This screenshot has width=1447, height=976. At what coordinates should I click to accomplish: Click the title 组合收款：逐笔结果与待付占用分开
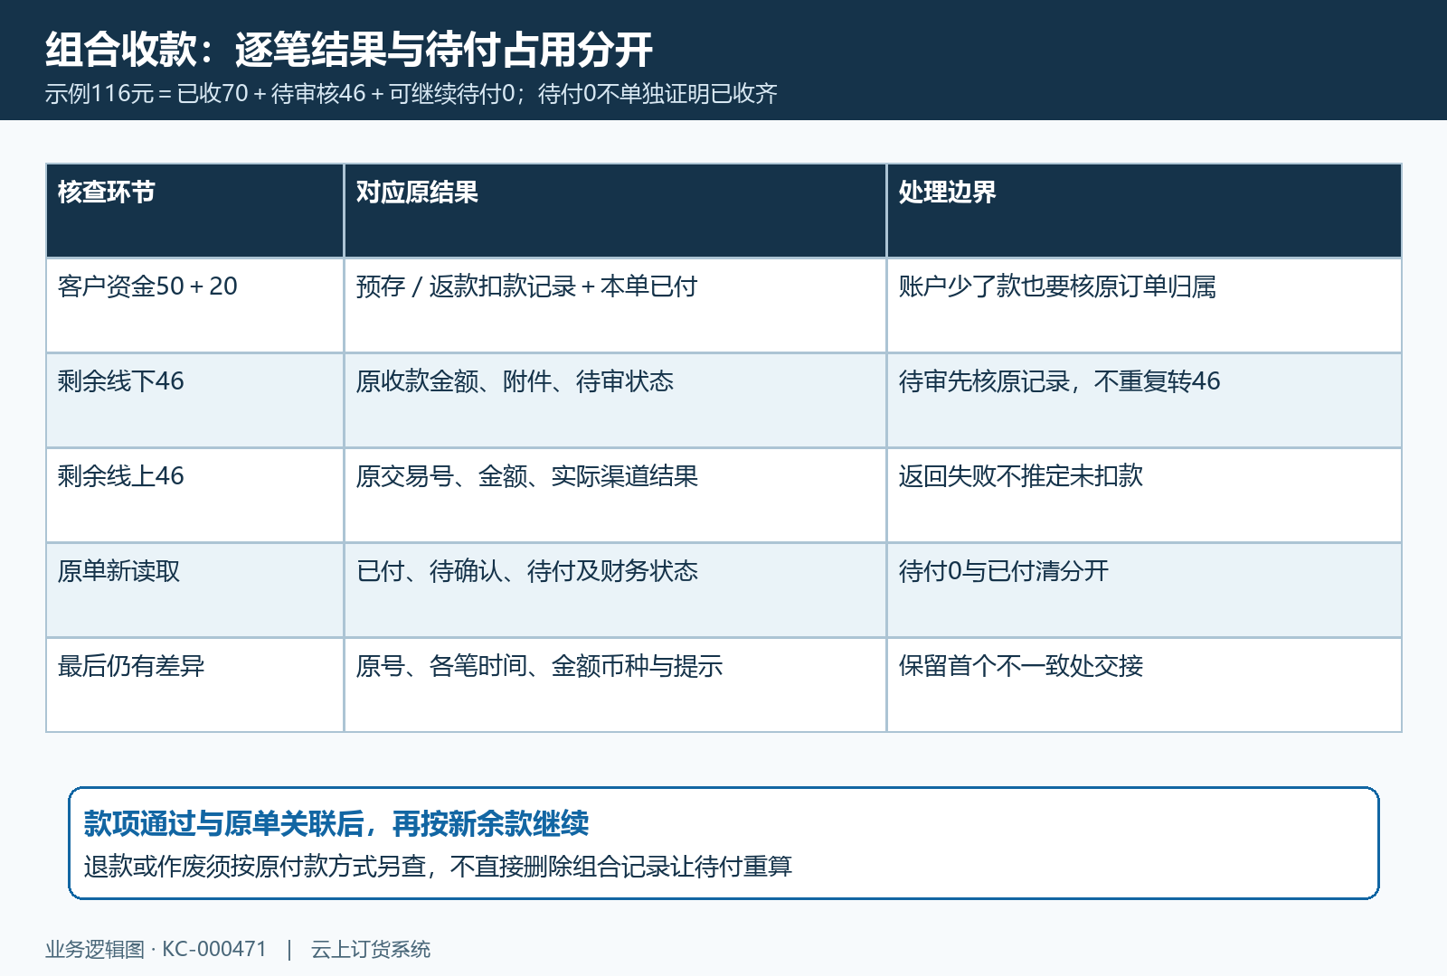(349, 49)
